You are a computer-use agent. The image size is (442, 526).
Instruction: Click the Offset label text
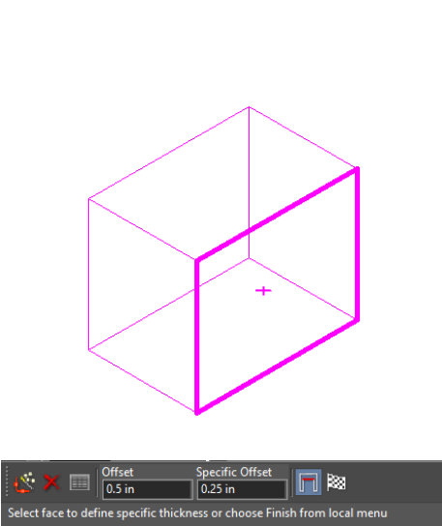pos(117,472)
